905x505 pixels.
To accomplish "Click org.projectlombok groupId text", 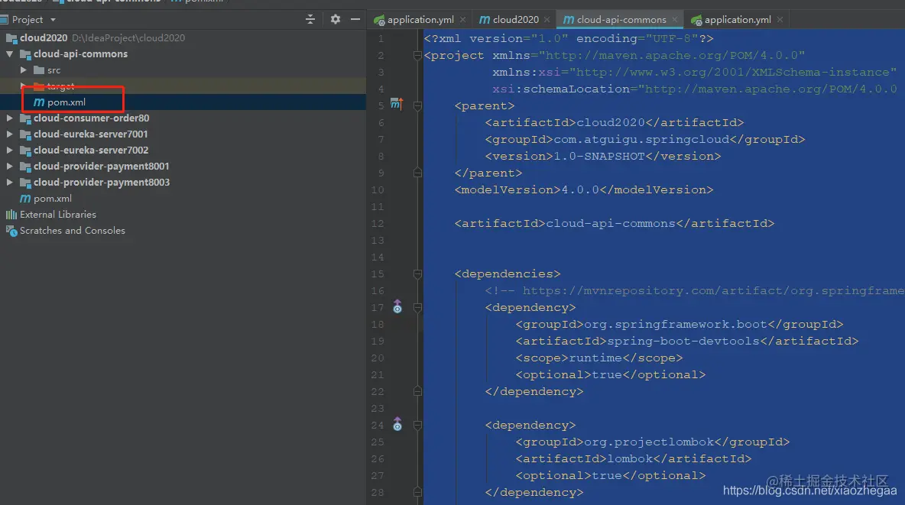I will 649,442.
